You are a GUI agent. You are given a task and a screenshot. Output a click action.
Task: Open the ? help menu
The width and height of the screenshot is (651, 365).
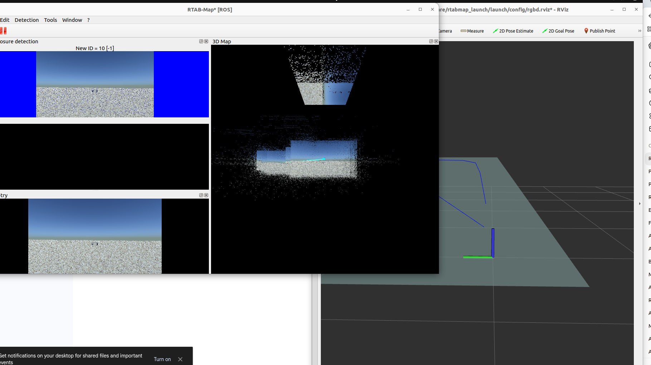tap(88, 20)
